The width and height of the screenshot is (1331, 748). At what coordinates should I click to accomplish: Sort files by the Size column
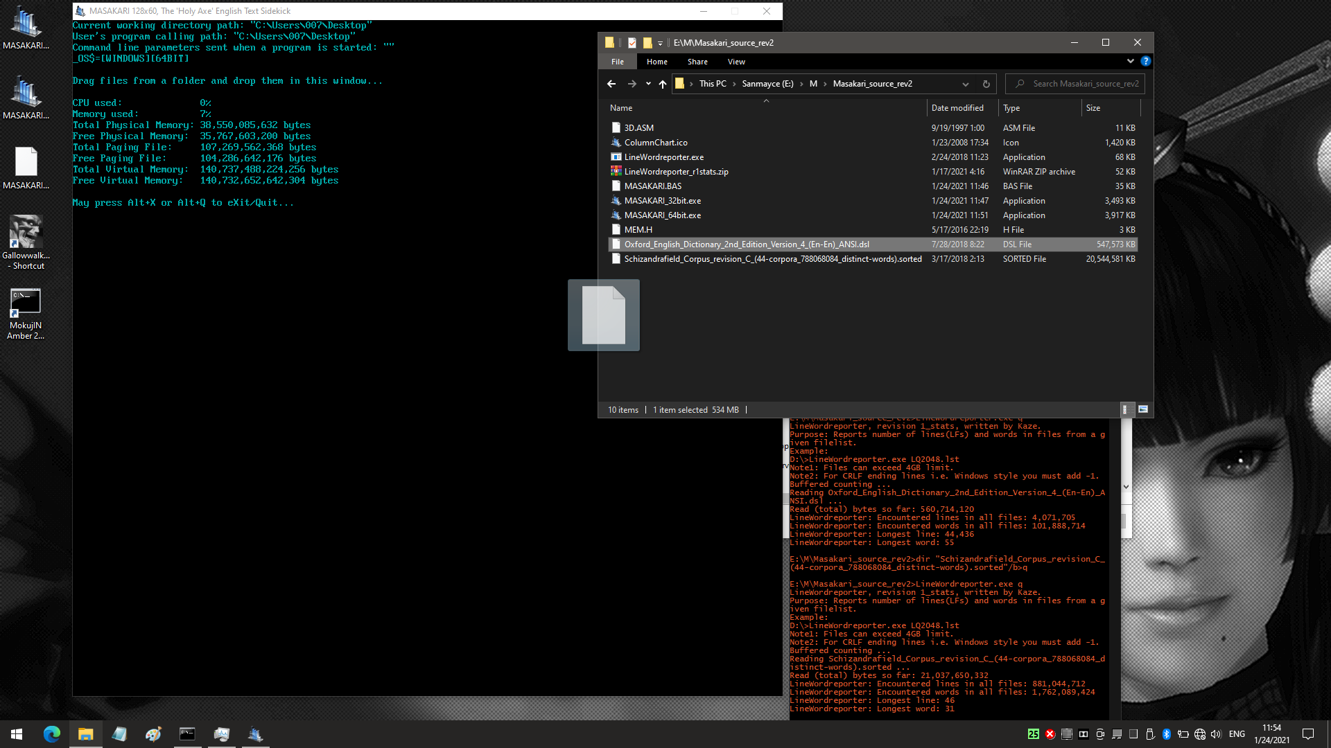[1111, 108]
